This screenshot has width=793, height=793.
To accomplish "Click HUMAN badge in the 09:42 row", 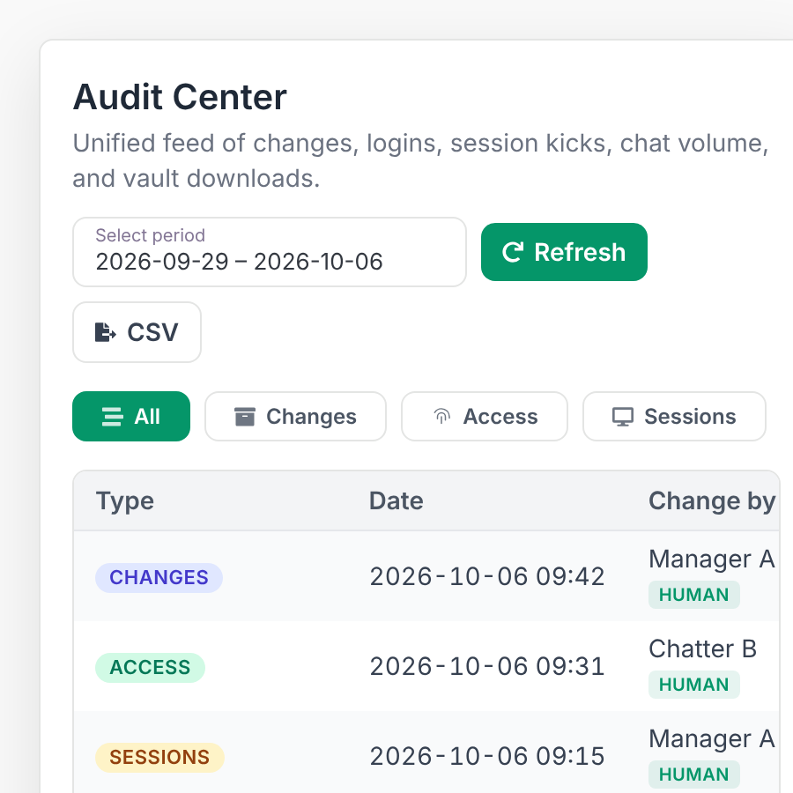I will click(694, 595).
